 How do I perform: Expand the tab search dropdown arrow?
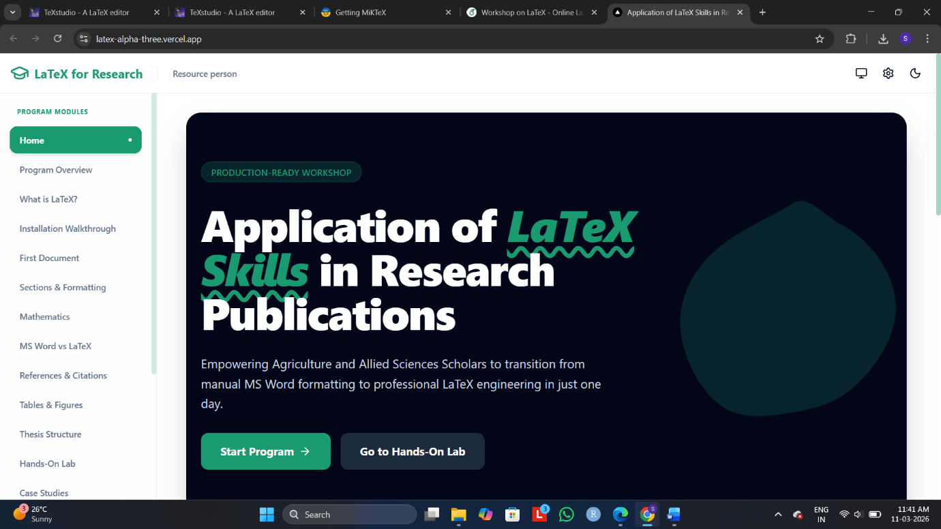(12, 12)
